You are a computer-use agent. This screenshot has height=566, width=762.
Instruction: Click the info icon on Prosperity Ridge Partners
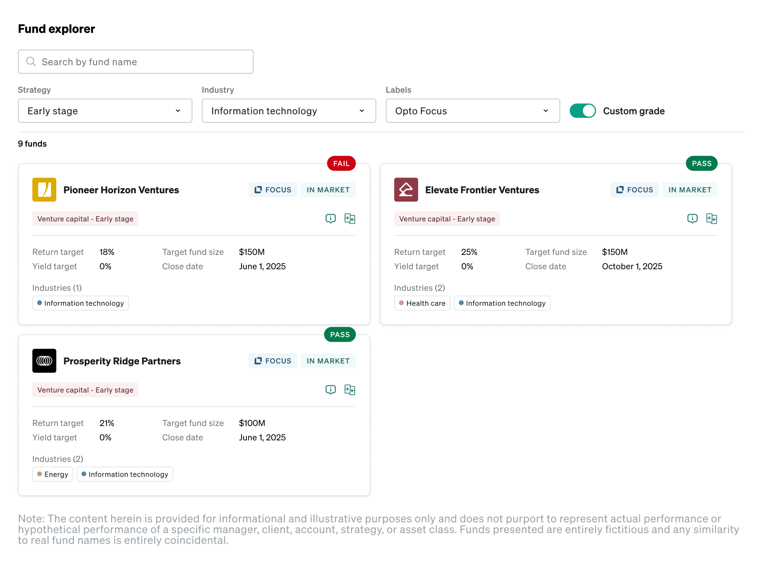tap(330, 390)
